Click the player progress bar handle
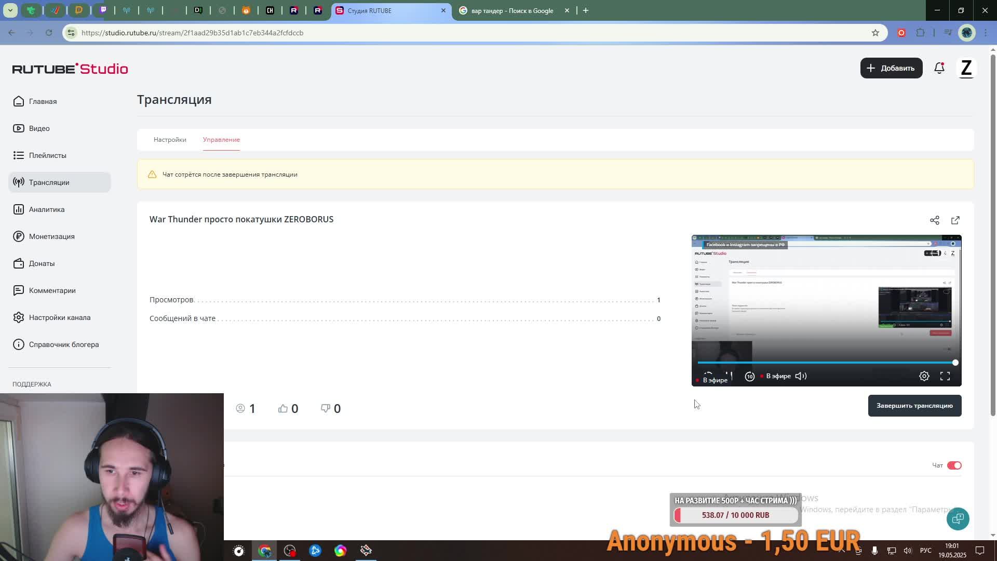997x561 pixels. (955, 363)
